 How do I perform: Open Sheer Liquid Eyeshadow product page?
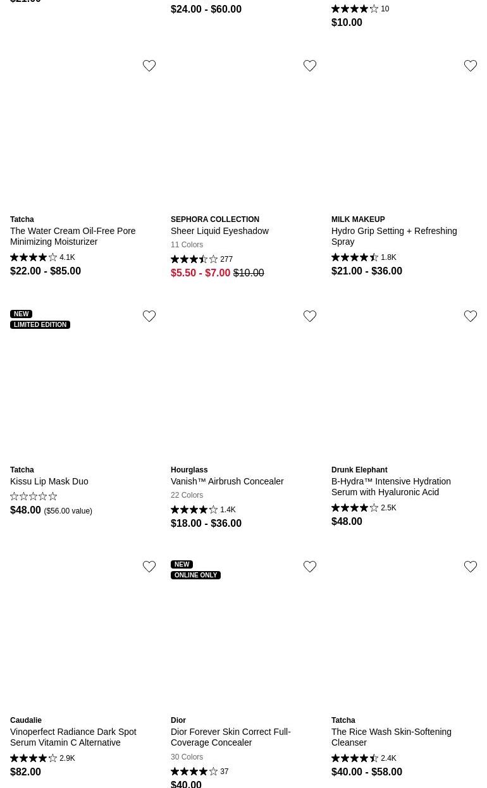[219, 231]
